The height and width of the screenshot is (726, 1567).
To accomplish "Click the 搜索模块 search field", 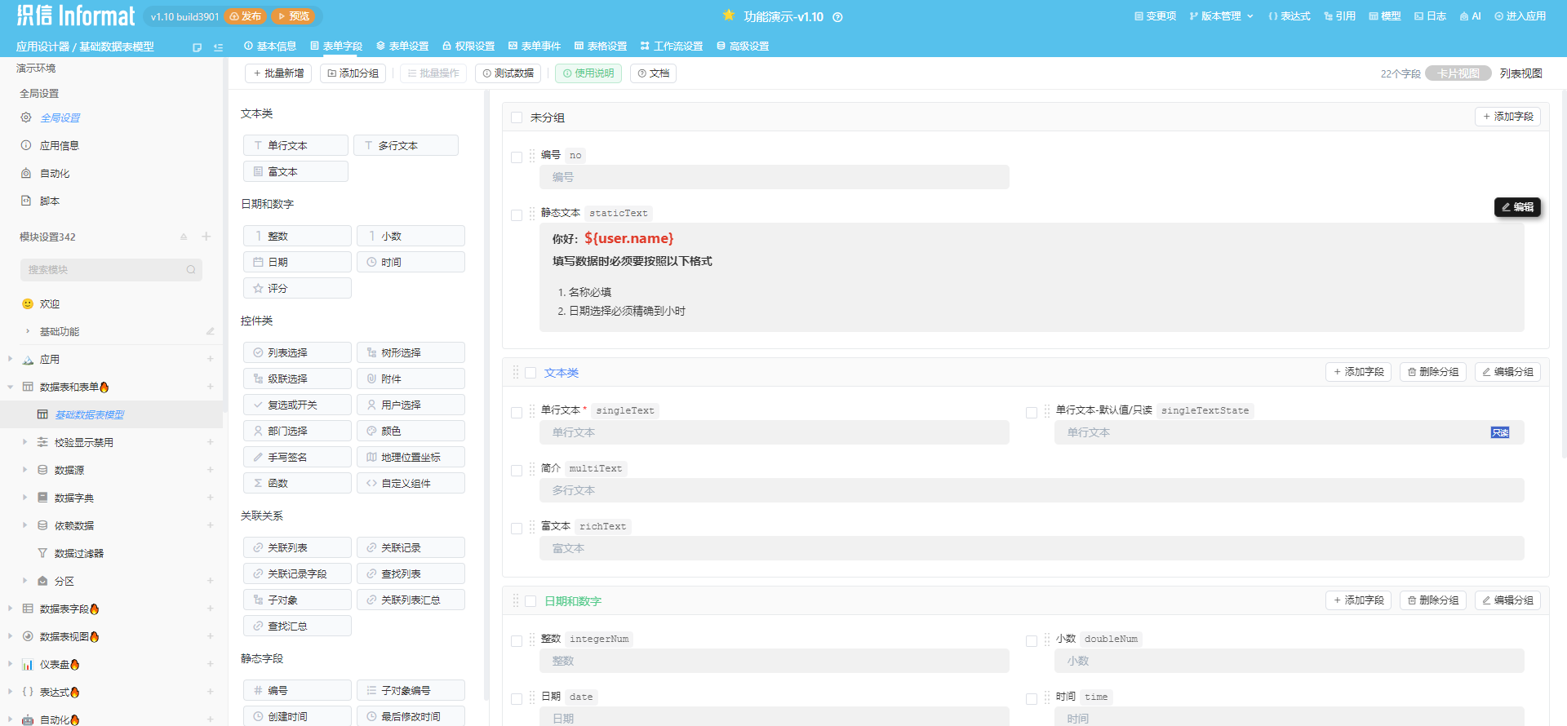I will click(x=111, y=270).
